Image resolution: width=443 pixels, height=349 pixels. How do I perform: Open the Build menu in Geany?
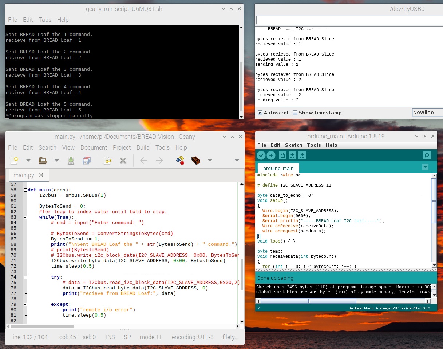[x=143, y=147]
